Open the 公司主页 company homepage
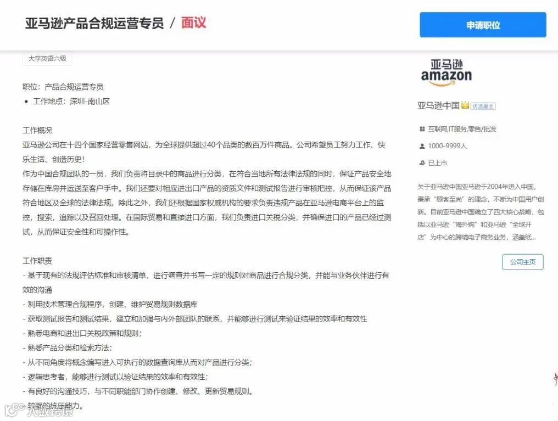This screenshot has width=558, height=421. pos(522,262)
